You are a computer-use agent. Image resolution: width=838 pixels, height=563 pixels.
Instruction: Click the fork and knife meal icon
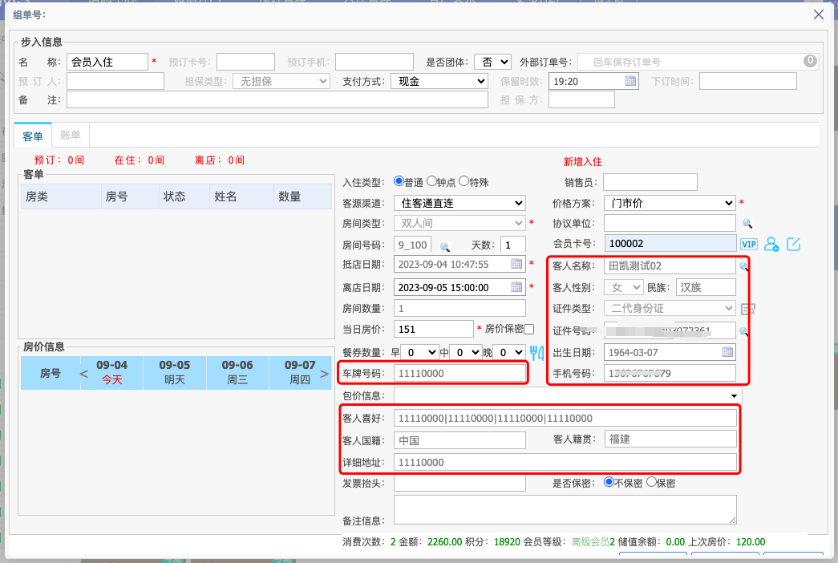[x=537, y=352]
